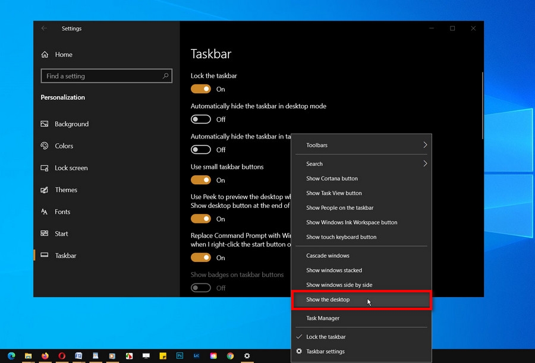
Task: Open Lightroom Classic from the taskbar
Action: (196, 355)
